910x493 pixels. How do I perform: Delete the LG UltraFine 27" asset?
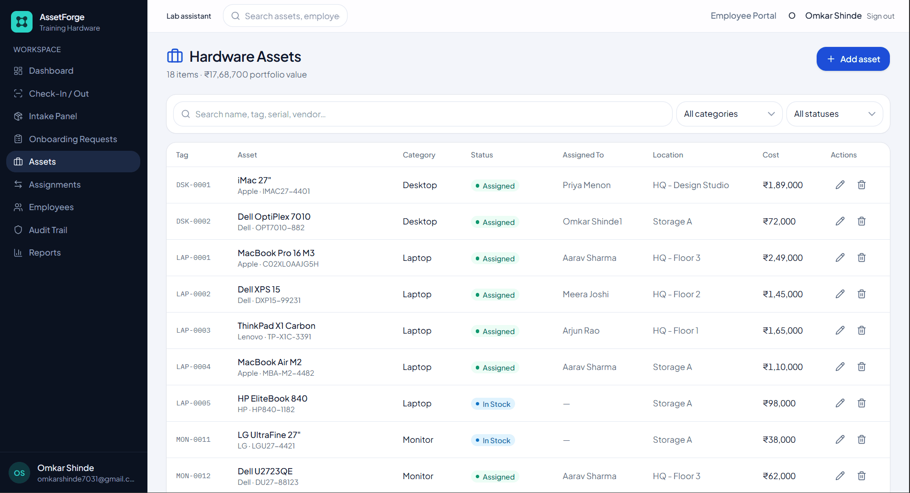862,439
